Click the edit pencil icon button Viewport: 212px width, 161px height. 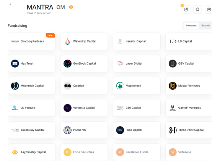(186, 10)
